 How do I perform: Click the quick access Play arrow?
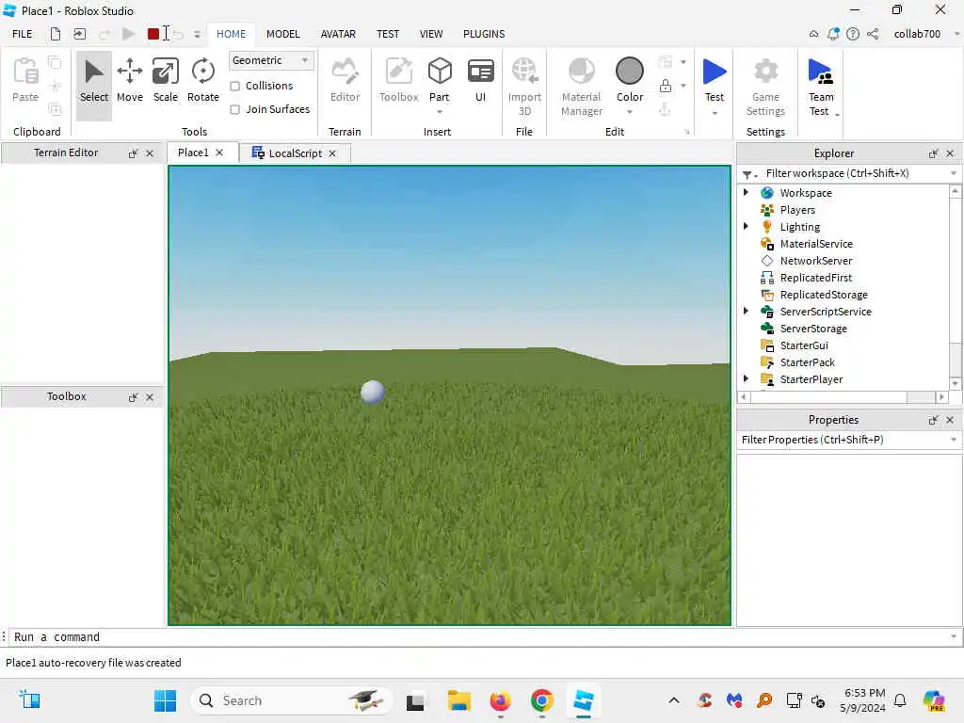(128, 34)
